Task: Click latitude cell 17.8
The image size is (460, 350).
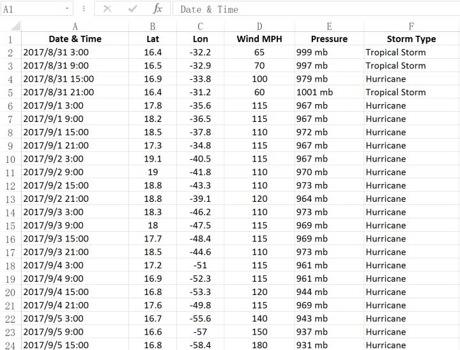Action: (153, 105)
